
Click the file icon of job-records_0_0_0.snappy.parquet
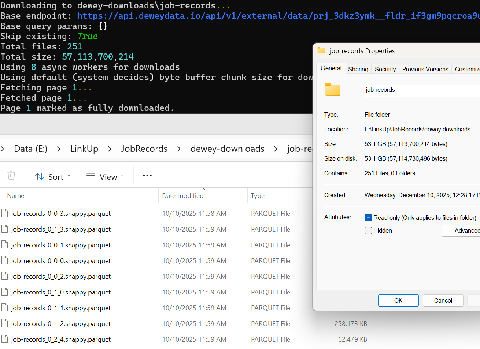[x=5, y=260]
